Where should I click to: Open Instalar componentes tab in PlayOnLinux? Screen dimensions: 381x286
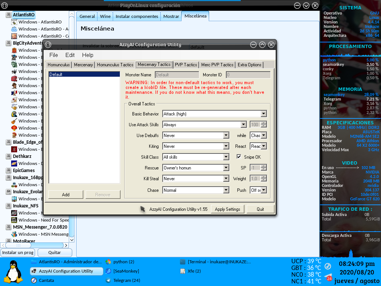(x=137, y=16)
